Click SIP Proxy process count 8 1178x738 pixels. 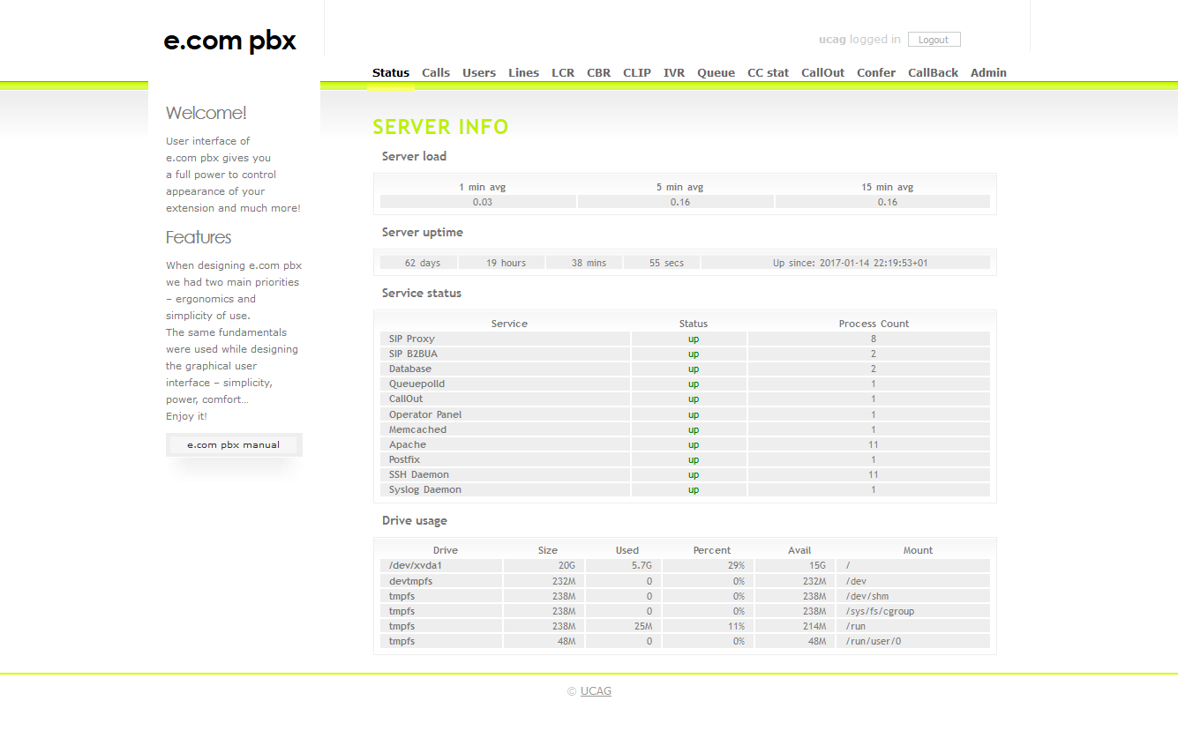[869, 339]
